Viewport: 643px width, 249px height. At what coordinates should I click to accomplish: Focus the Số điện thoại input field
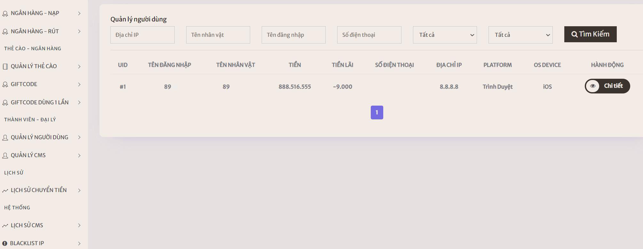pyautogui.click(x=369, y=35)
